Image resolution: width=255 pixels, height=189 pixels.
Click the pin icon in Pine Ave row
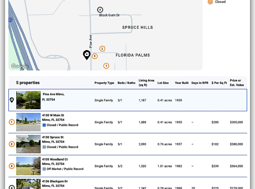click(x=12, y=100)
